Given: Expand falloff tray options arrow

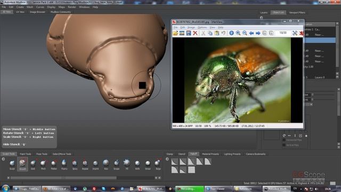Looking at the screenshot, I should pyautogui.click(x=167, y=159).
